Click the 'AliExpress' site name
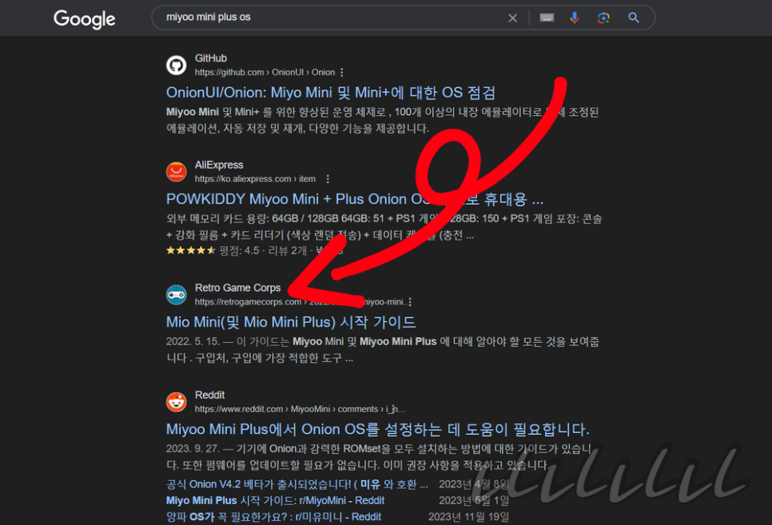Image resolution: width=772 pixels, height=525 pixels. (x=219, y=165)
